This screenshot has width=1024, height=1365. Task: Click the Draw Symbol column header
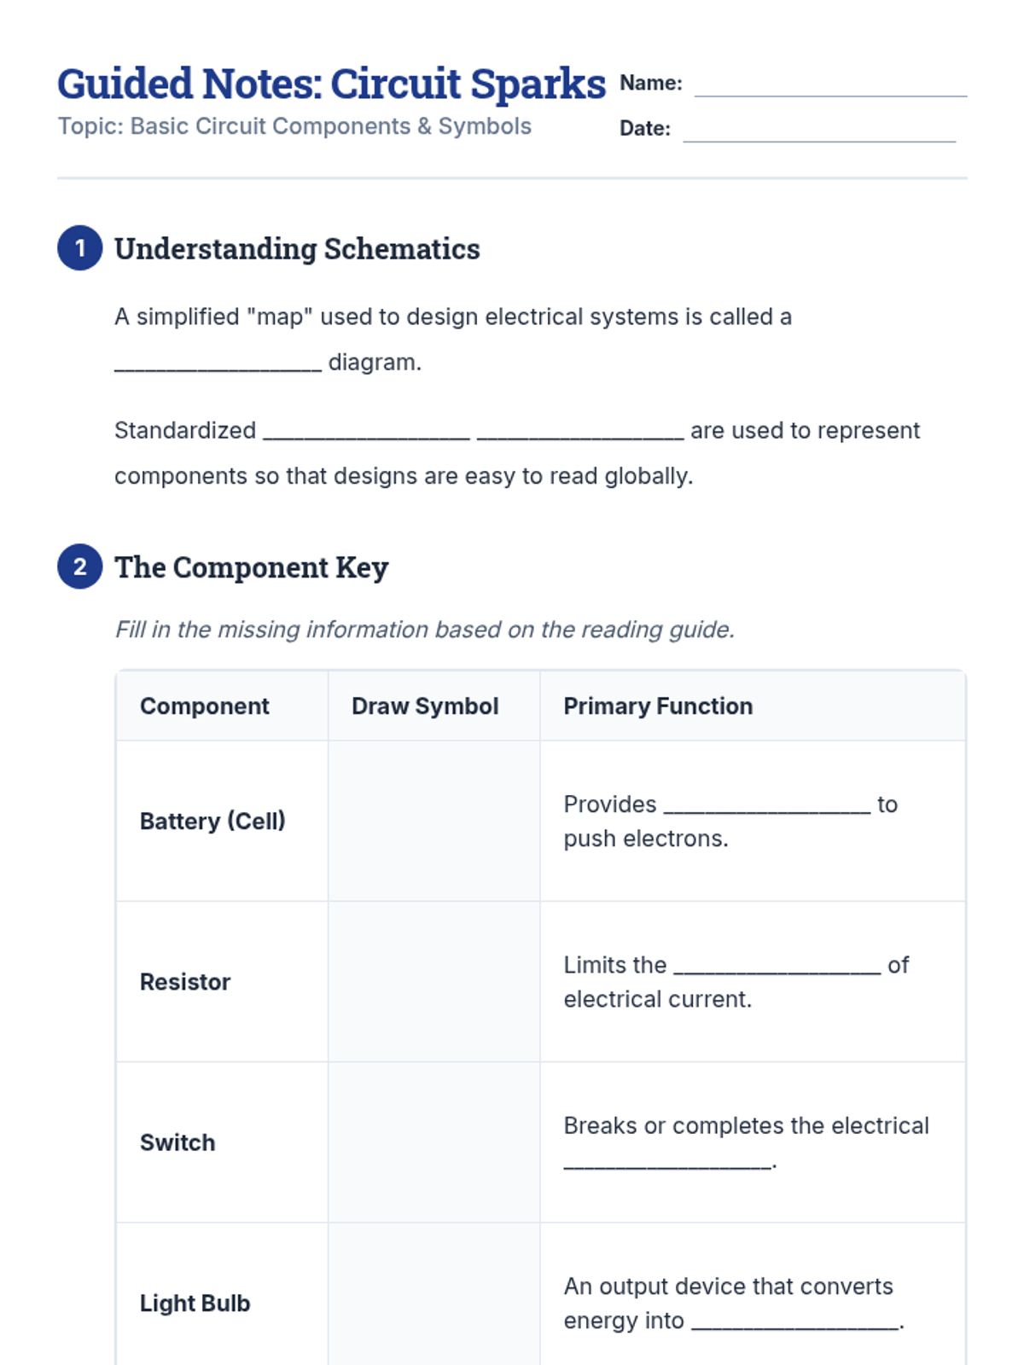[x=425, y=706]
